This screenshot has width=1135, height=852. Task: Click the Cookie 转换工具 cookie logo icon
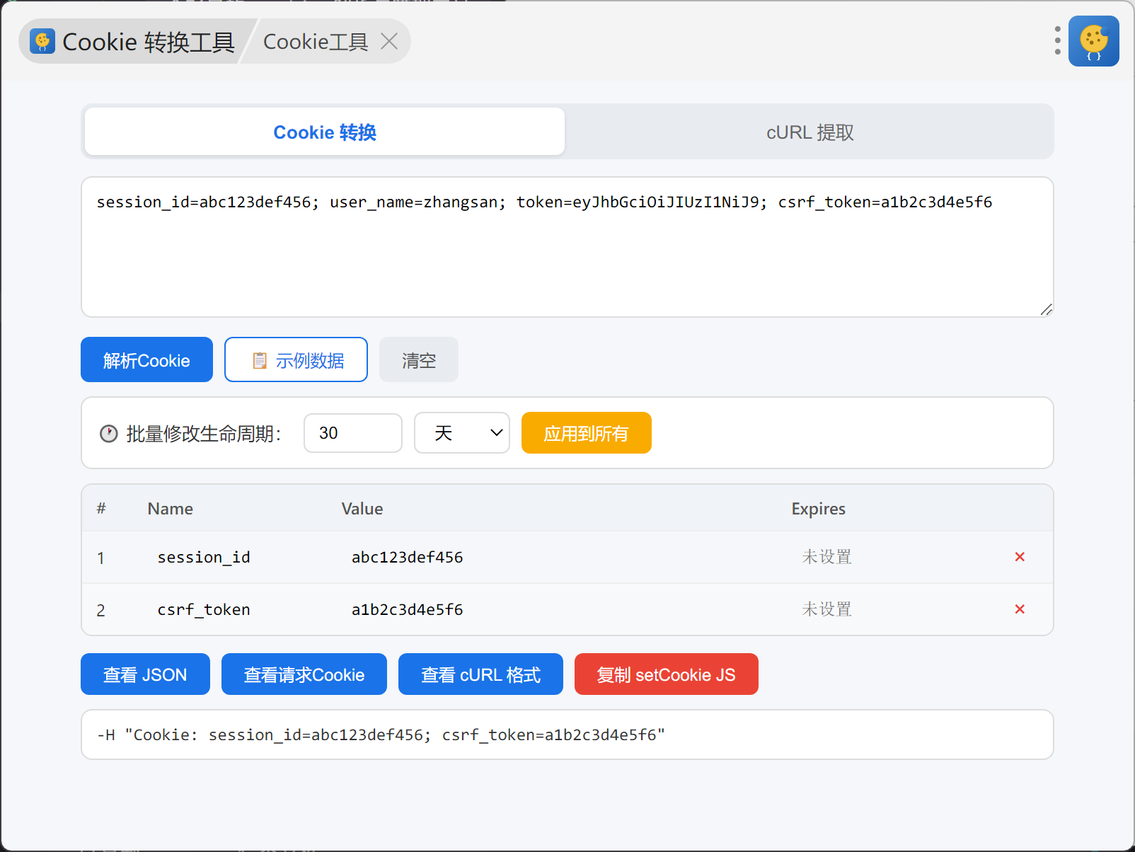pos(42,42)
